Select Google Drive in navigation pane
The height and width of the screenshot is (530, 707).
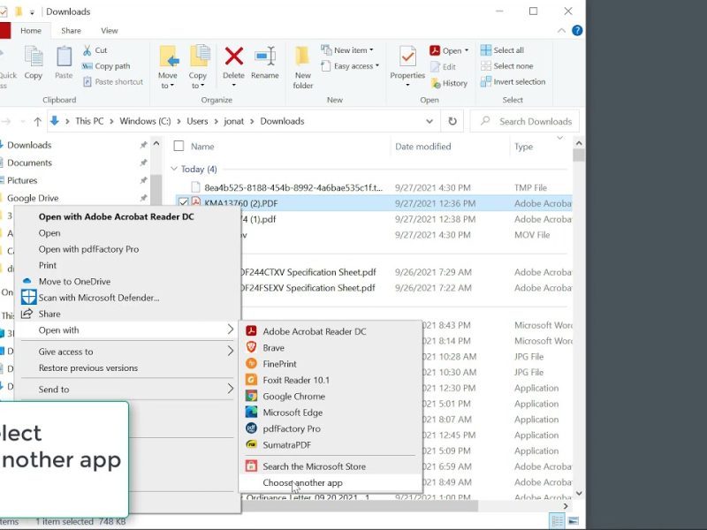tap(33, 198)
